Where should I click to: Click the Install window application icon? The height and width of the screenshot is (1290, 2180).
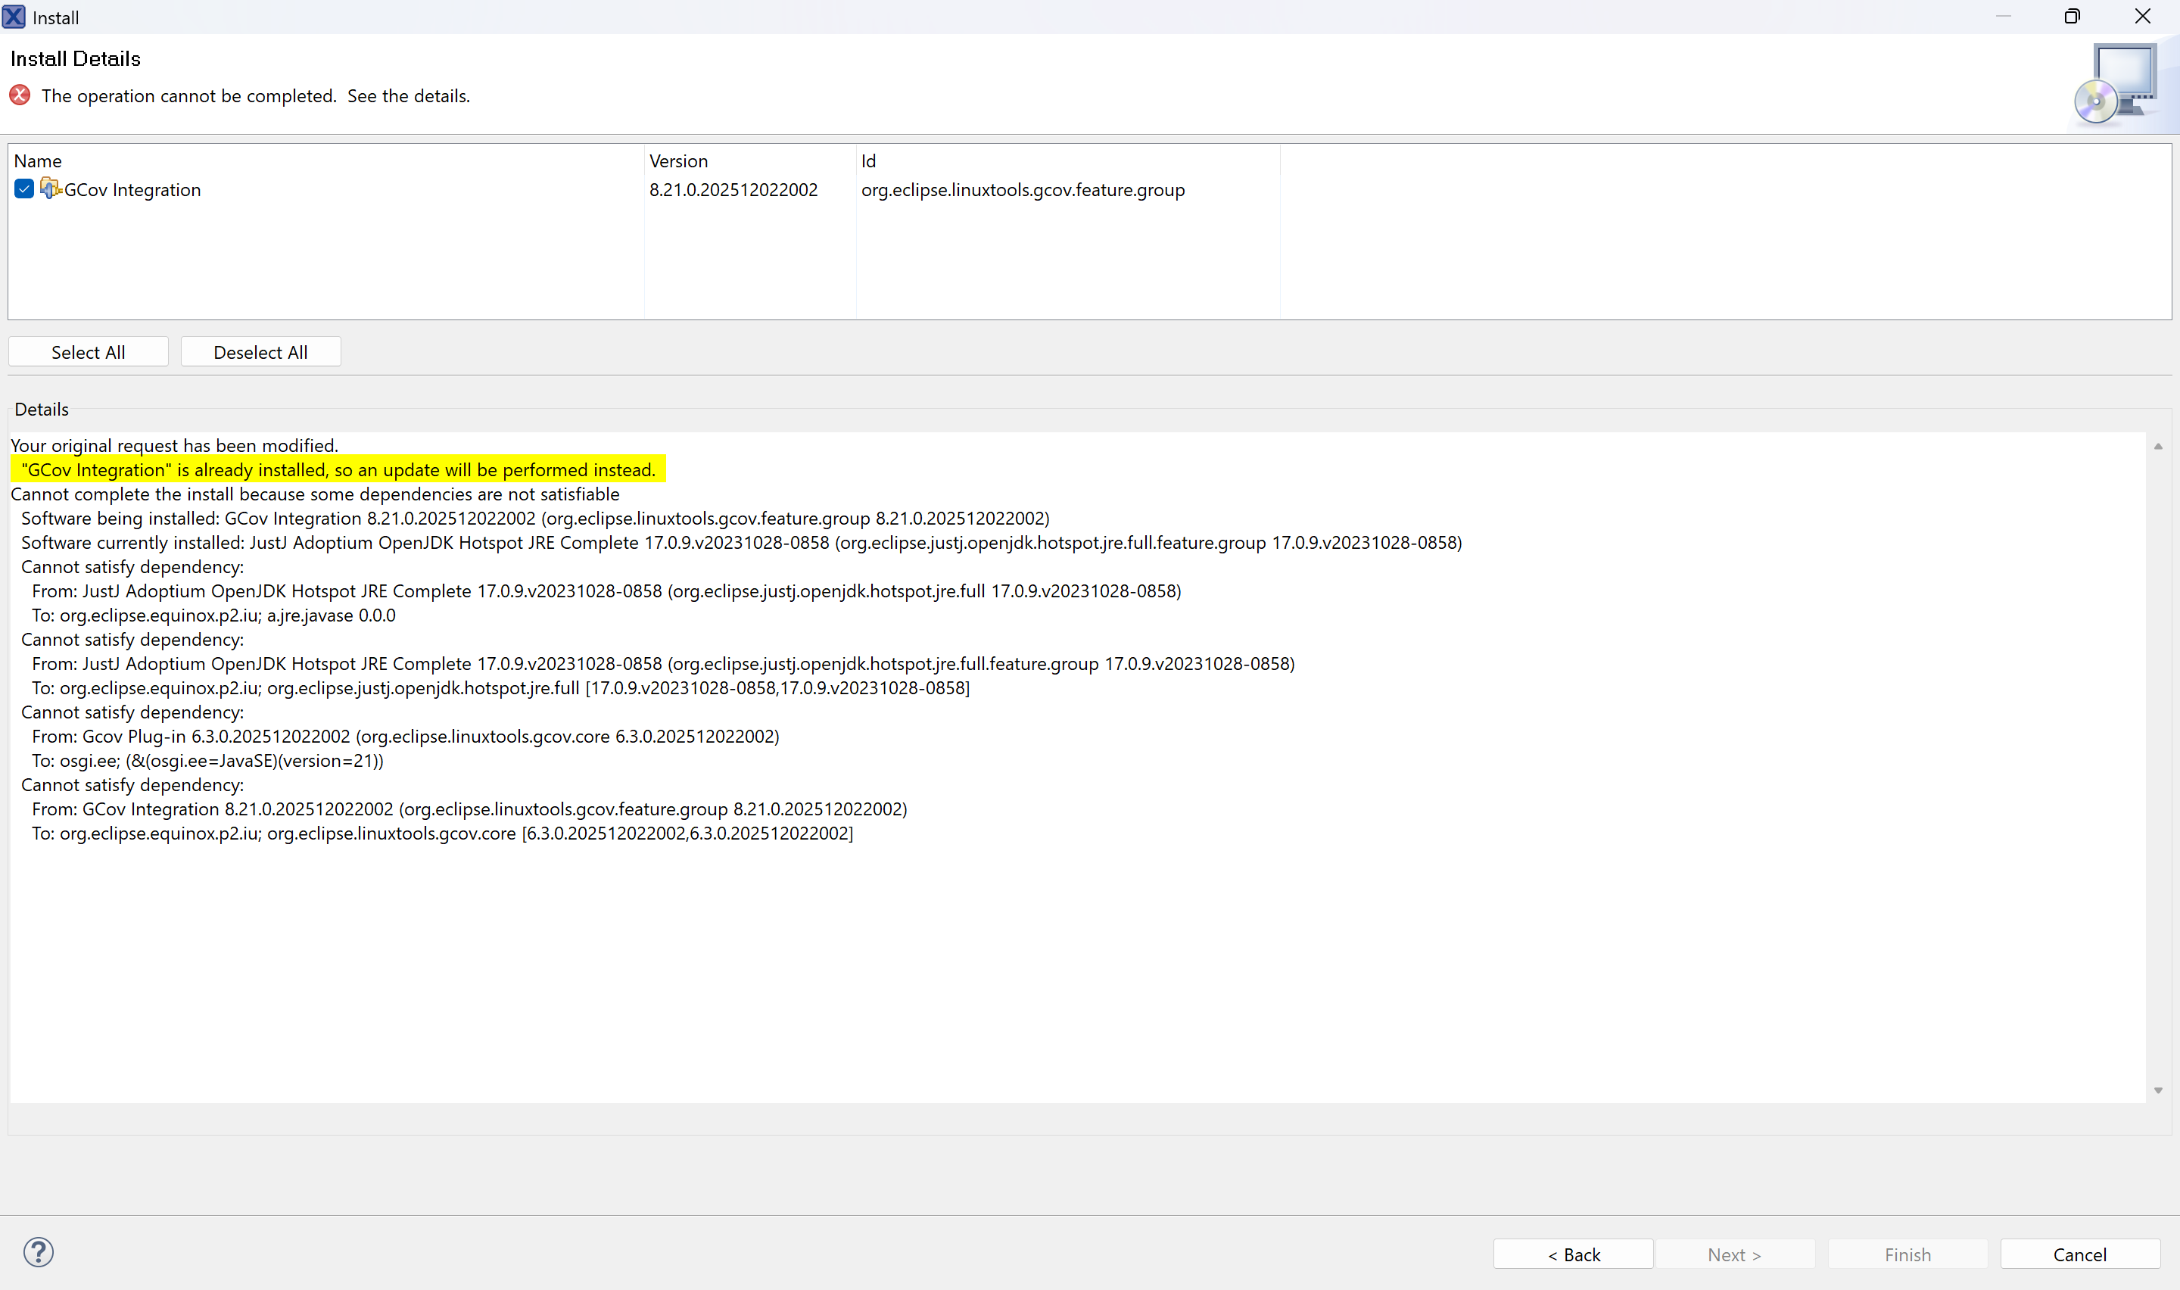coord(14,17)
